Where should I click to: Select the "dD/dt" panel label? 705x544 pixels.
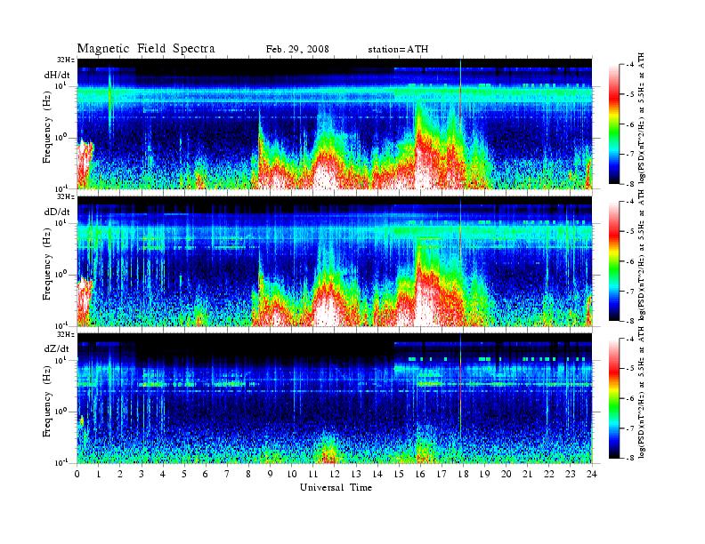click(x=57, y=212)
